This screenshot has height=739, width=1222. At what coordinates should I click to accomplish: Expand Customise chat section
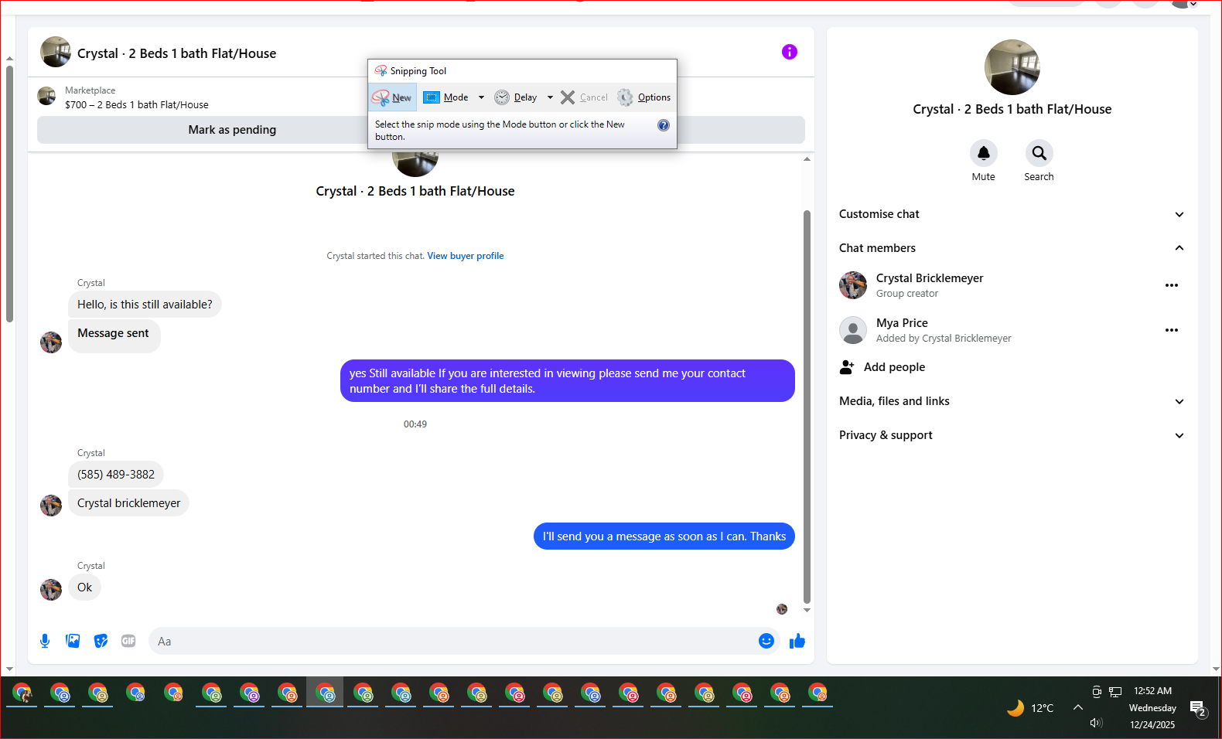pyautogui.click(x=1012, y=214)
